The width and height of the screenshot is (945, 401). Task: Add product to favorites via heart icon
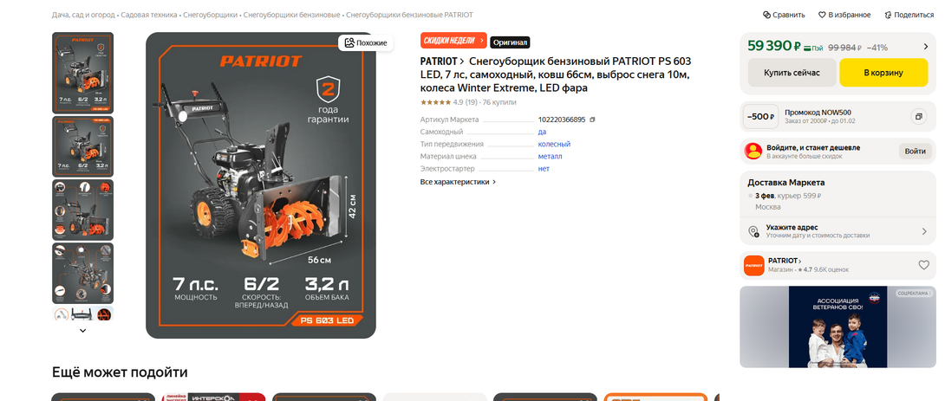(x=822, y=15)
